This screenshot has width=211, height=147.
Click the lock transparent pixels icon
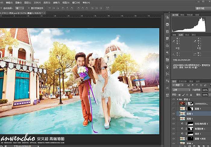click(179, 94)
